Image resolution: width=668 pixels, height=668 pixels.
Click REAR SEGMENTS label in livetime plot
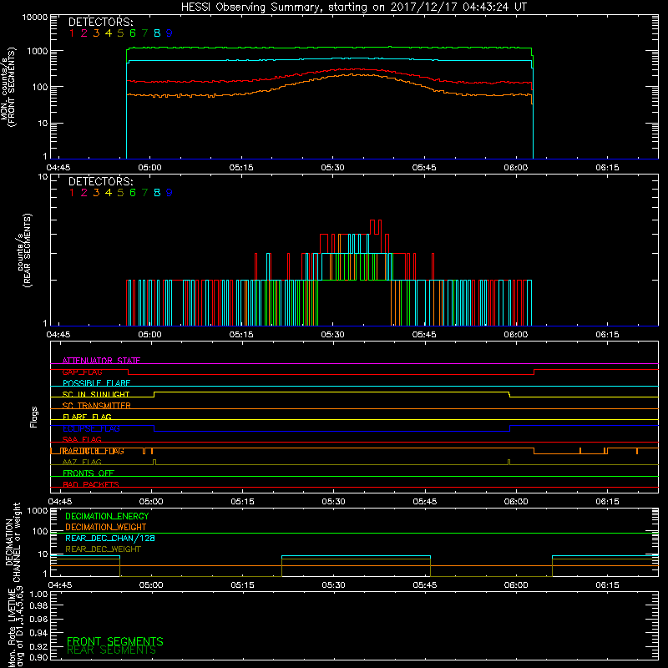[111, 650]
